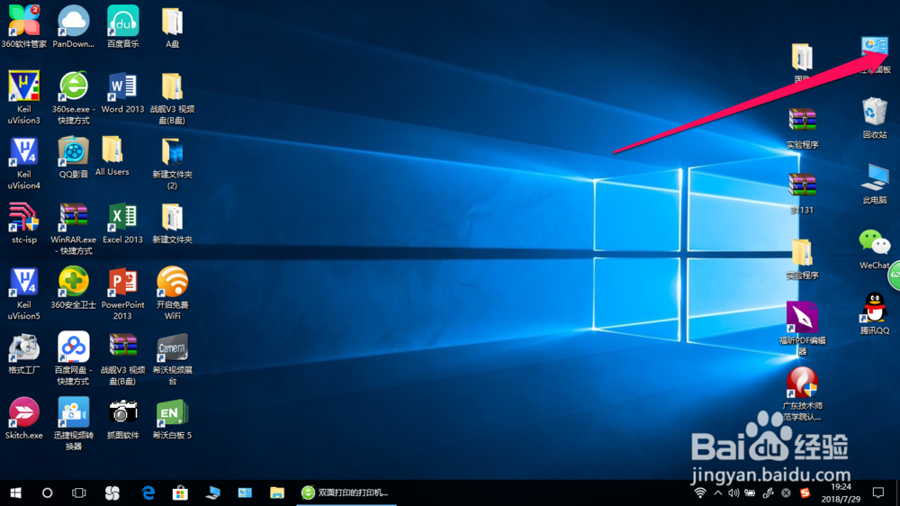The height and width of the screenshot is (506, 900).
Task: Open 希沃白板 5 shortcut
Action: tap(172, 413)
